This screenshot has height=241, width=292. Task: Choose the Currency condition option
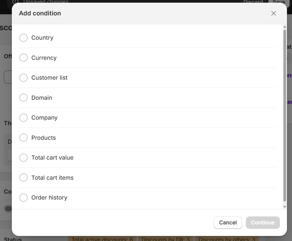[23, 58]
